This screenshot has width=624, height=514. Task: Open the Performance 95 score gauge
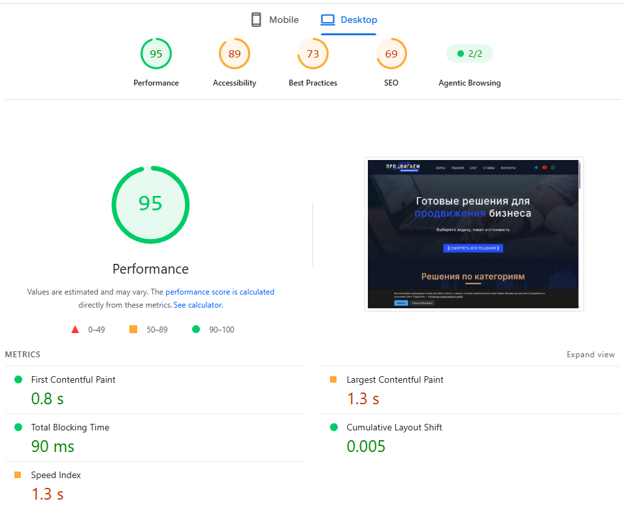pyautogui.click(x=156, y=54)
